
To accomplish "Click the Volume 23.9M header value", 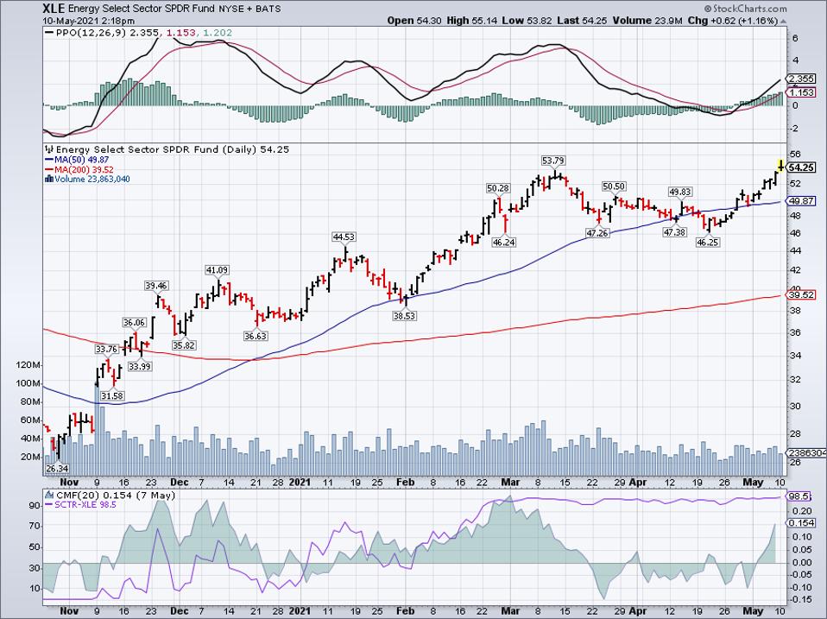I will pos(648,21).
